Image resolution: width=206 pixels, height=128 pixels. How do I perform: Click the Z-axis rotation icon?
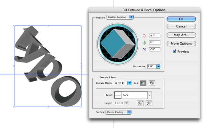pos(144,49)
